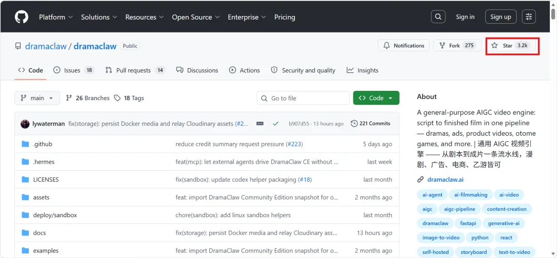Click the Go to file search field
This screenshot has width=558, height=258.
(x=303, y=98)
